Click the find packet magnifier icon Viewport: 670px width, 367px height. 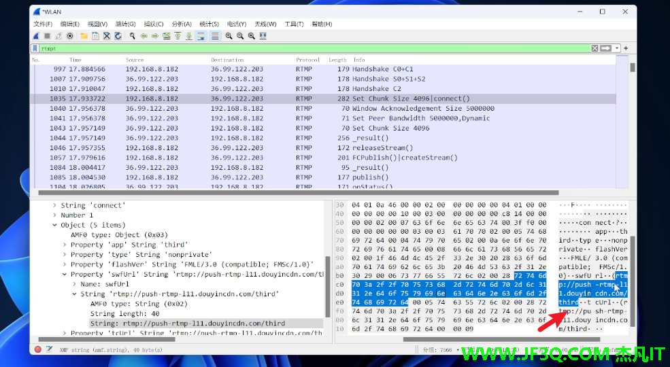coord(132,35)
